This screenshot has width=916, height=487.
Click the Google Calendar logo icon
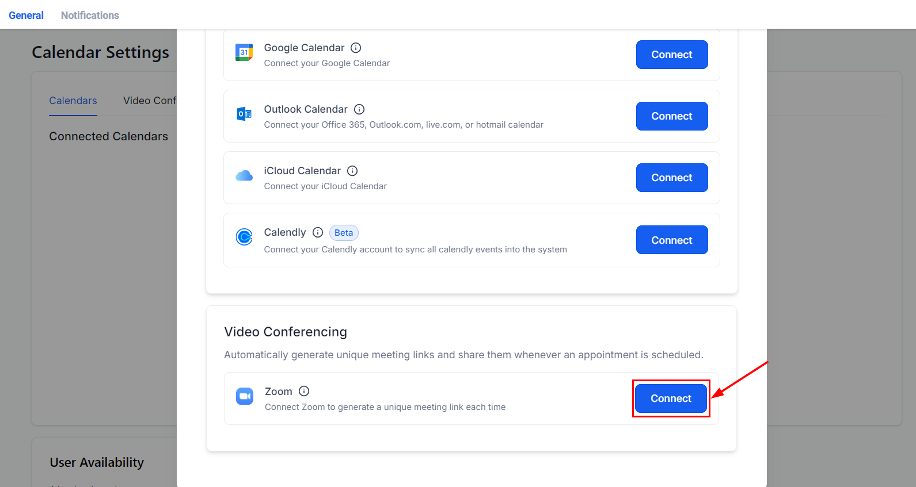[x=244, y=52]
